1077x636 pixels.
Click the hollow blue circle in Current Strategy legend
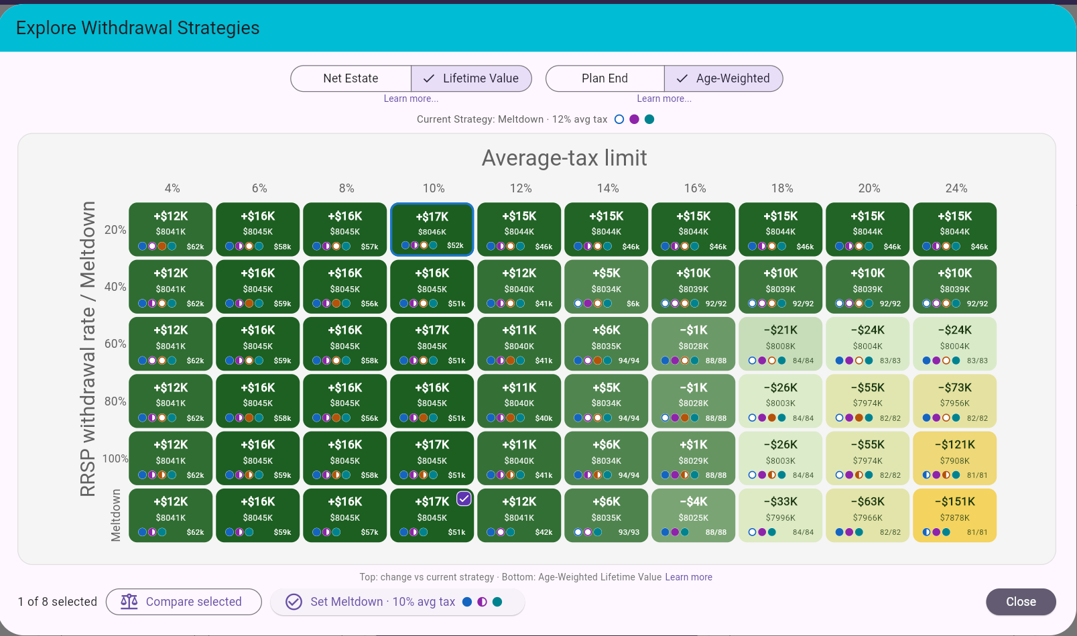[619, 119]
